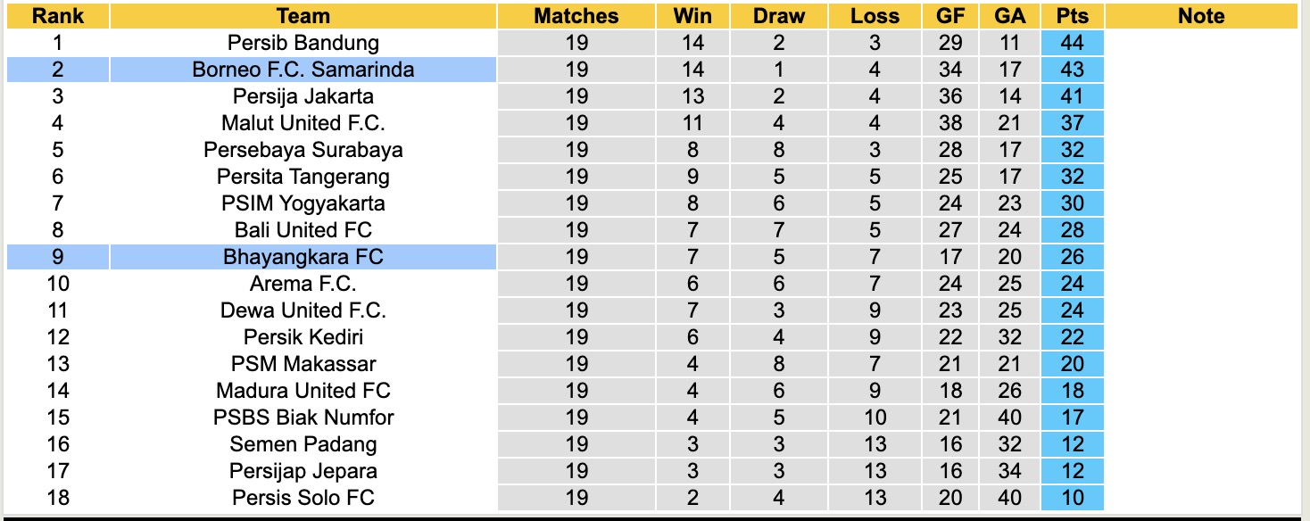Click the Team column header
Screen dimensions: 1310x521
click(x=303, y=16)
